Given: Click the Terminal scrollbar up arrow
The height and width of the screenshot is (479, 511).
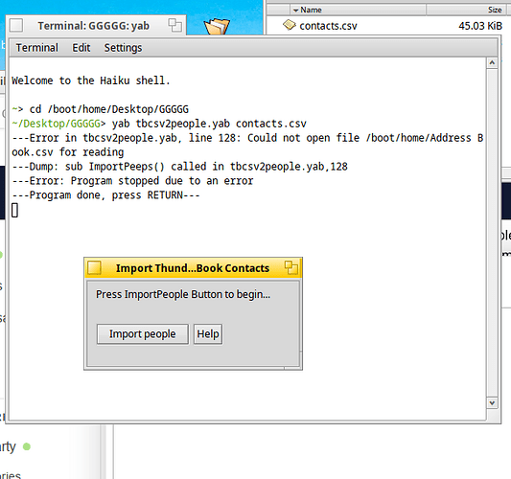Looking at the screenshot, I should pyautogui.click(x=492, y=63).
